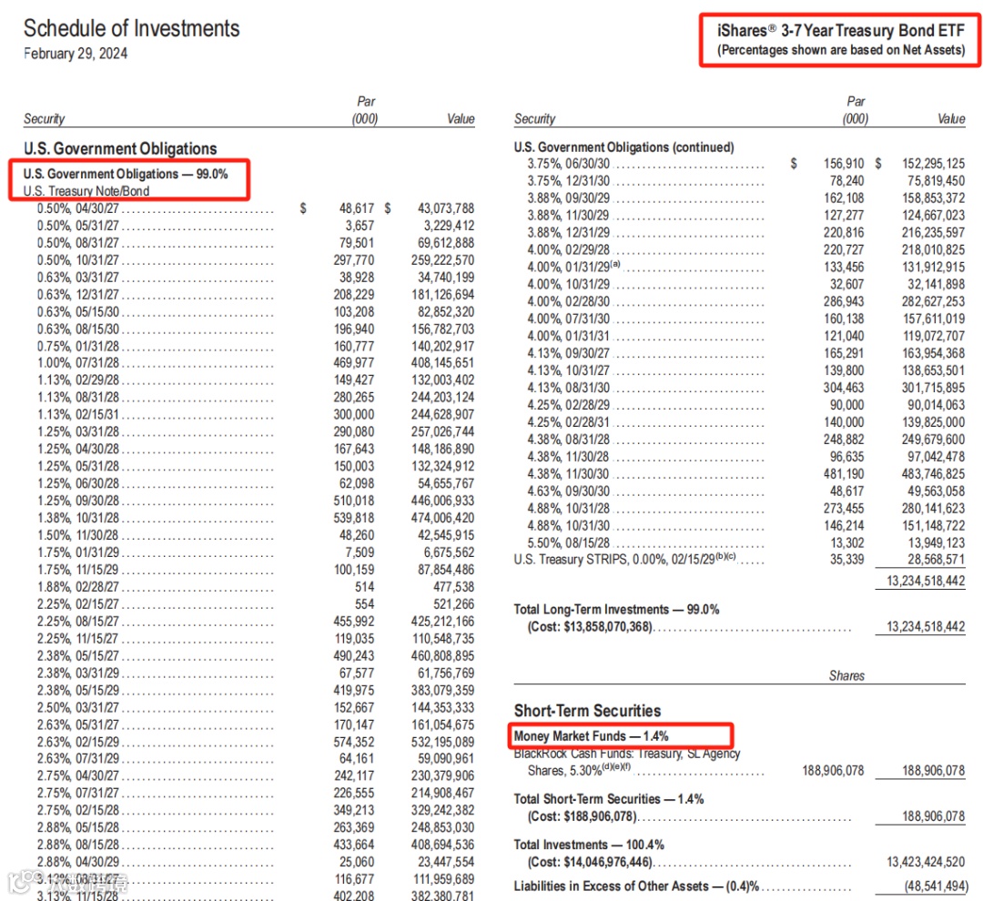
Task: Select the '3.75%, 06/30/30' security
Action: coord(569,164)
